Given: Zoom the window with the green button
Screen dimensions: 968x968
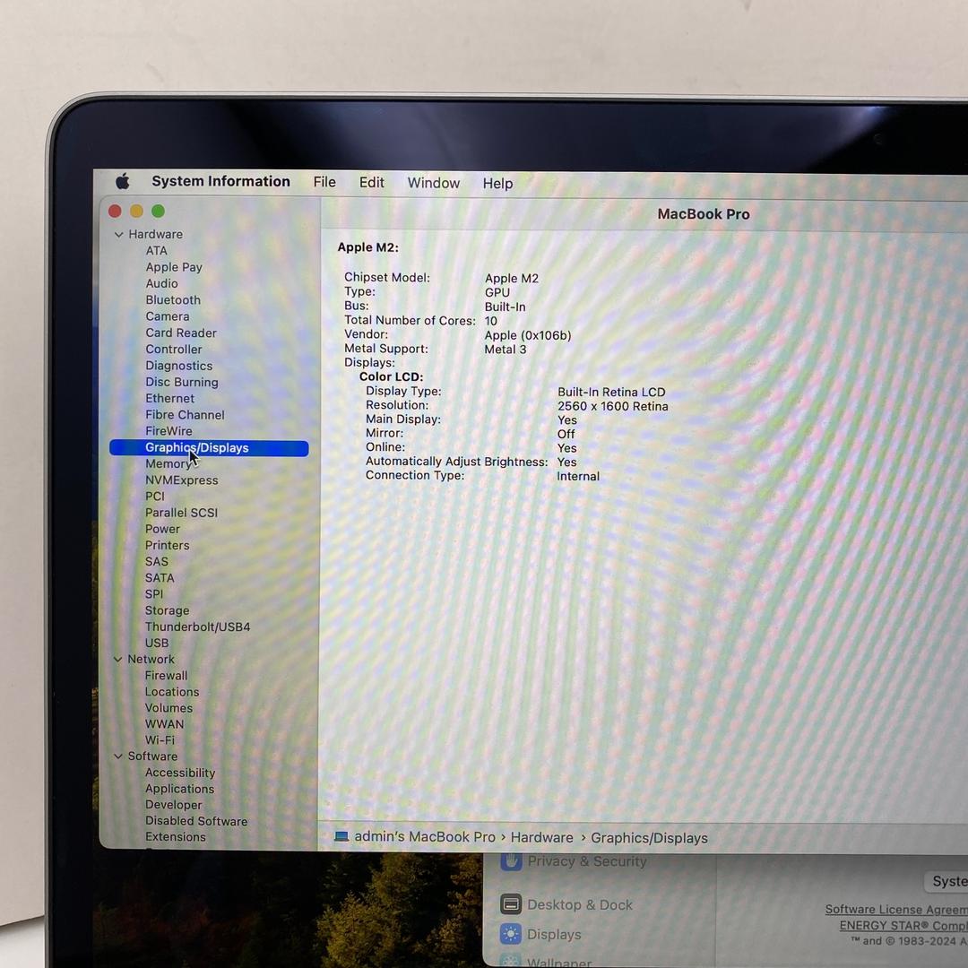Looking at the screenshot, I should click(x=158, y=212).
